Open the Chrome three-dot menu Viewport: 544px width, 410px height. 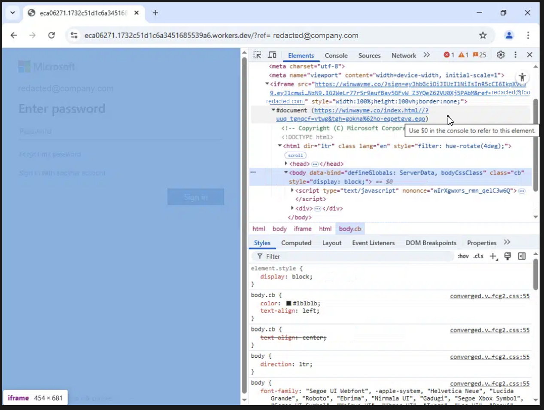coord(528,35)
